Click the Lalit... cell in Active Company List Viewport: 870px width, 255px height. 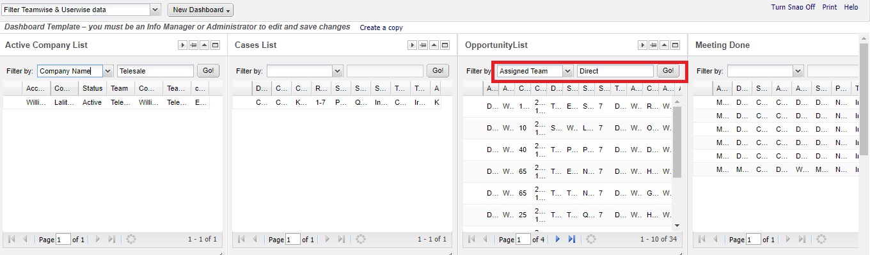(x=65, y=102)
